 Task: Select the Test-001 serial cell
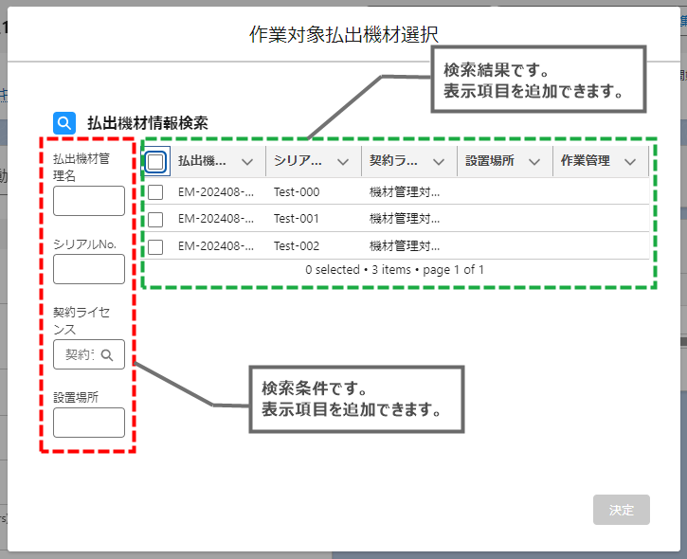click(297, 219)
